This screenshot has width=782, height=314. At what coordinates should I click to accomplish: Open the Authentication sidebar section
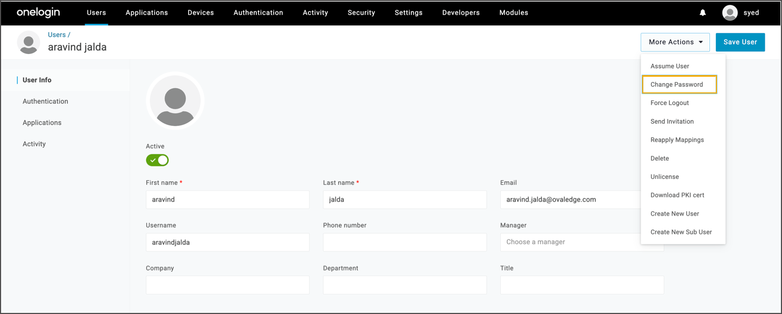click(46, 102)
